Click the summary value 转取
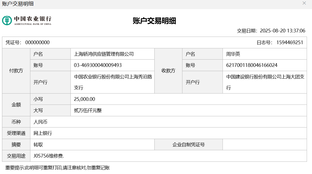Screen dimensions: 312x174 pyautogui.click(x=38, y=144)
